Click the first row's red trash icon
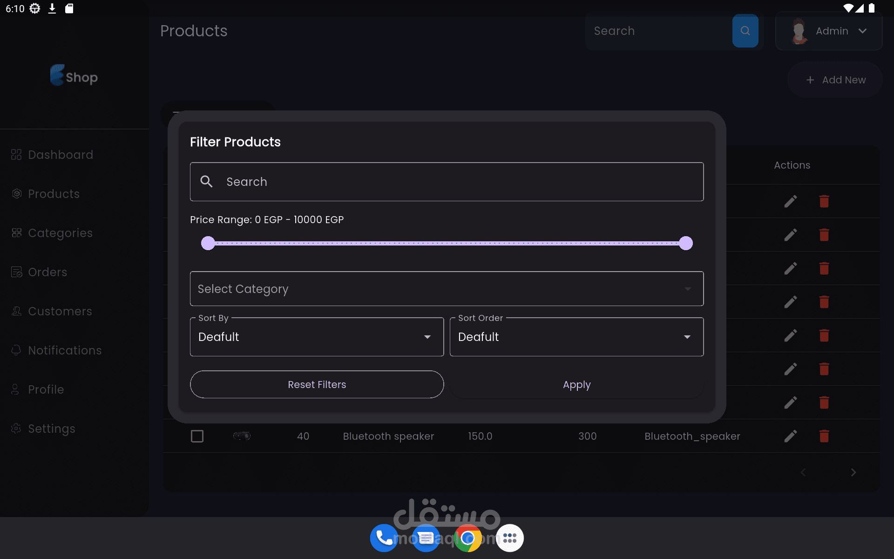 [824, 201]
